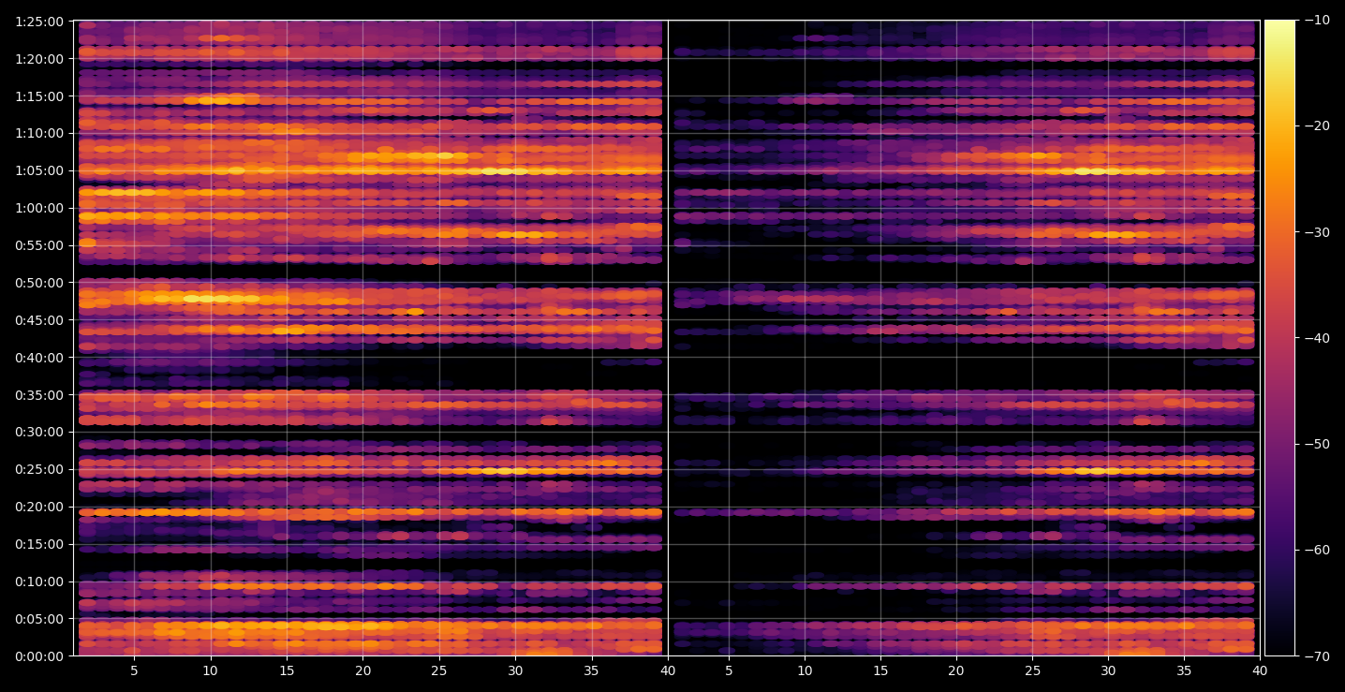1345x692 pixels.
Task: Click the −70 colorbar scale label
Action: coord(1316,655)
